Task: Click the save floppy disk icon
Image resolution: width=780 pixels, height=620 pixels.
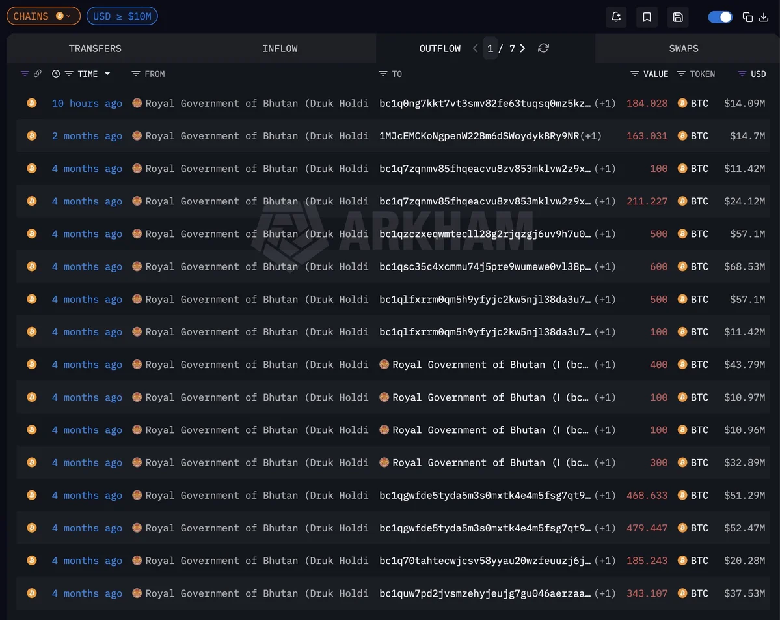Action: click(678, 17)
